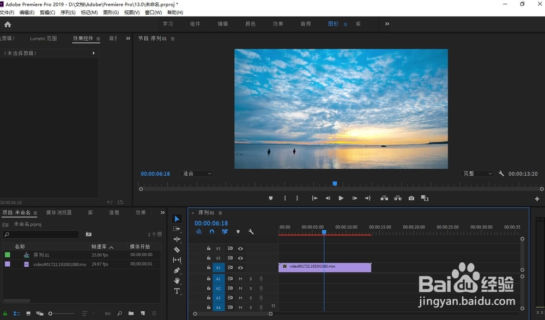
Task: Click the timeline timecode 00:00:06:18
Action: pos(211,223)
